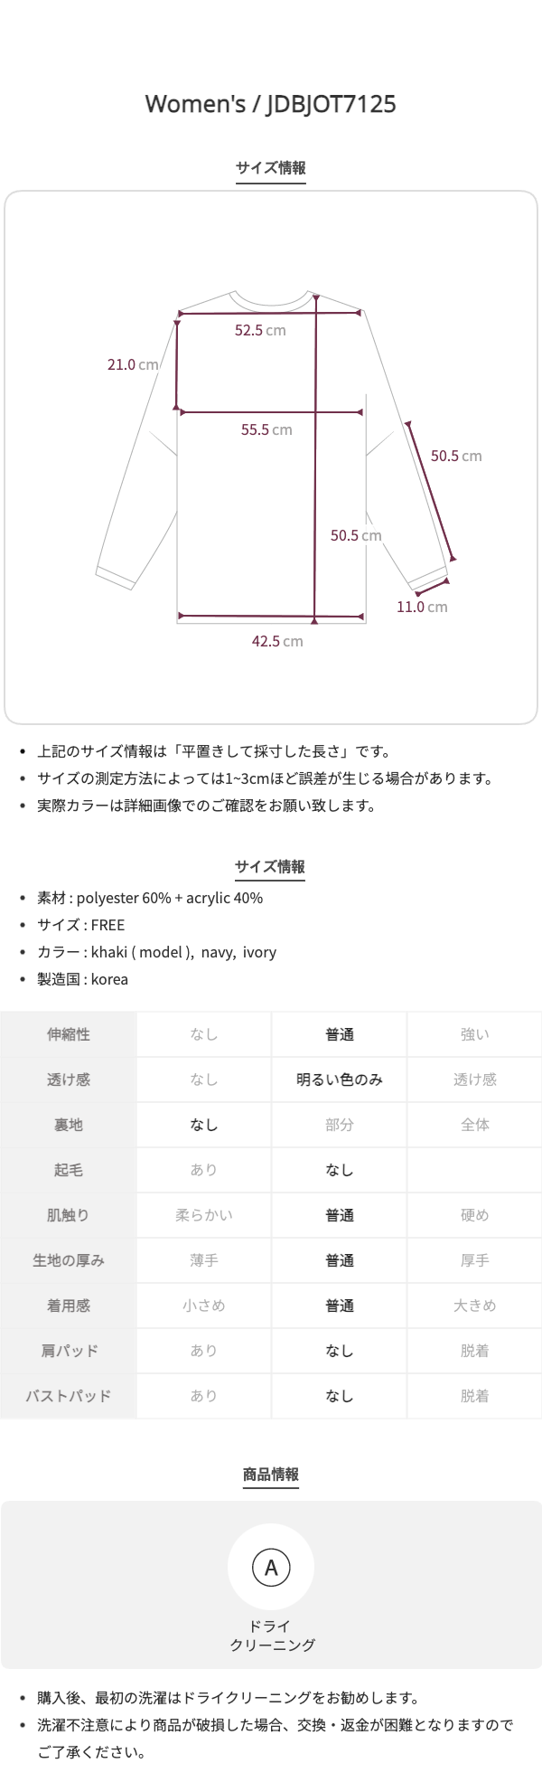Screen dimensions: 542x1782
Task: Select 明るい色のみ in the 透け感 row
Action: (x=340, y=1080)
